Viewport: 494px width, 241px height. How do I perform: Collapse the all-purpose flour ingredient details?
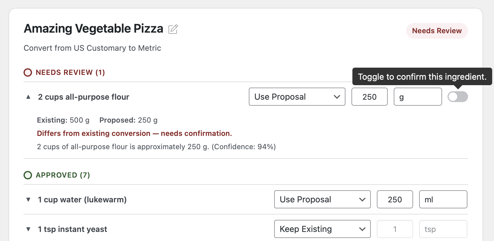coord(28,97)
